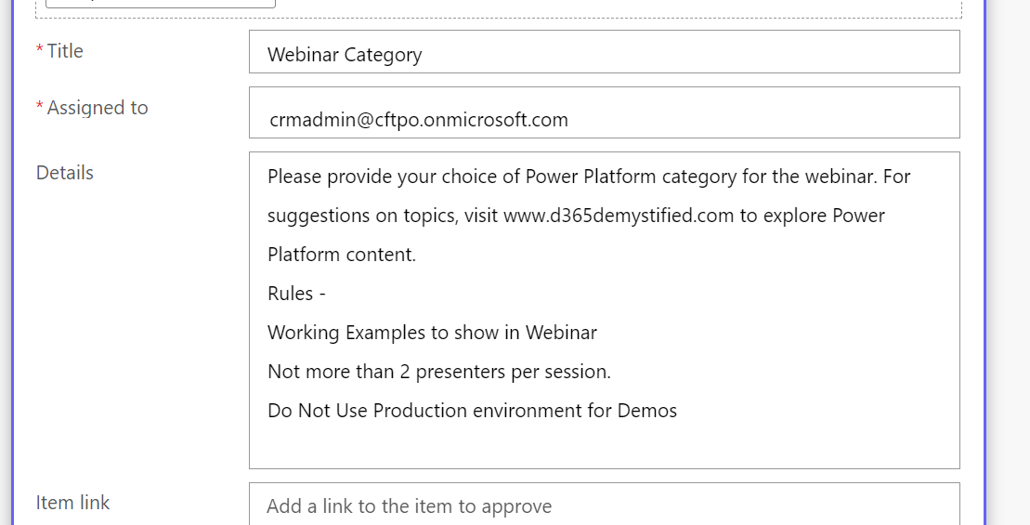The height and width of the screenshot is (525, 1030).
Task: Click the 'Working Examples to show in Webinar' line
Action: click(432, 333)
